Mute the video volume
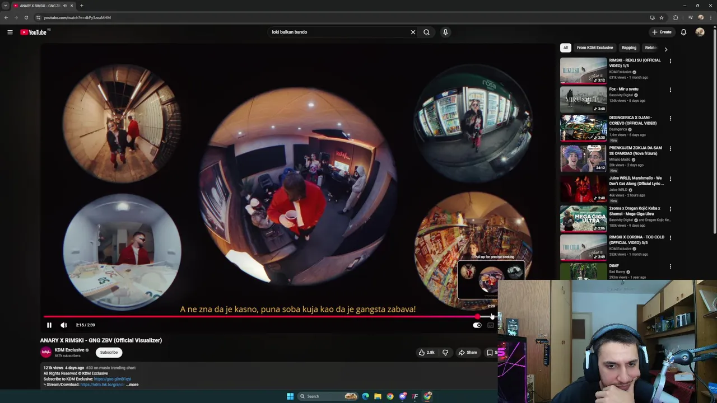Viewport: 717px width, 403px height. [64, 325]
